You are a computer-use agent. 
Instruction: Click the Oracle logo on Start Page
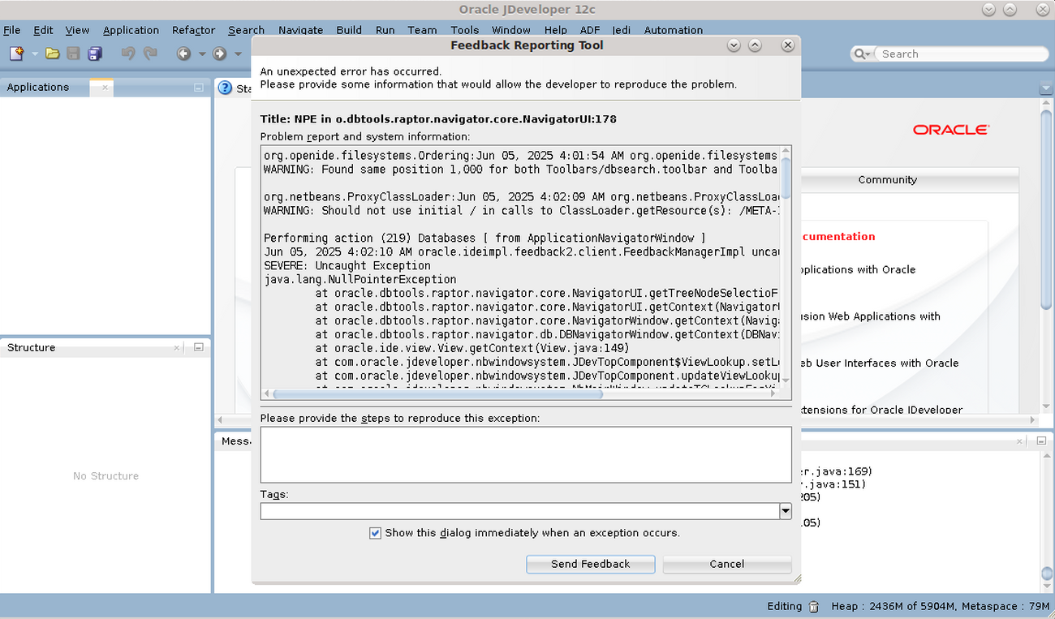click(950, 130)
